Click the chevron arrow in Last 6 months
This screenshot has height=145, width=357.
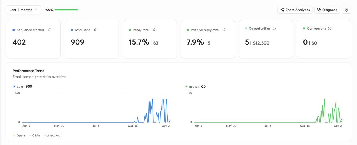36,10
